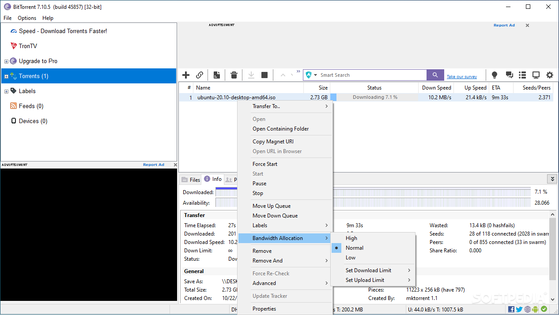
Task: Expand the Set Upload Limit submenu
Action: (373, 280)
